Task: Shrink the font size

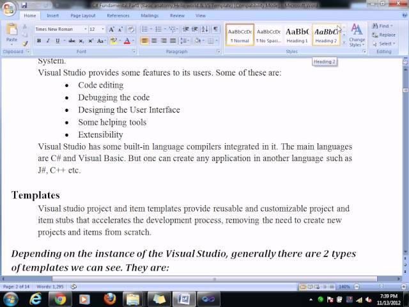Action: click(x=120, y=29)
